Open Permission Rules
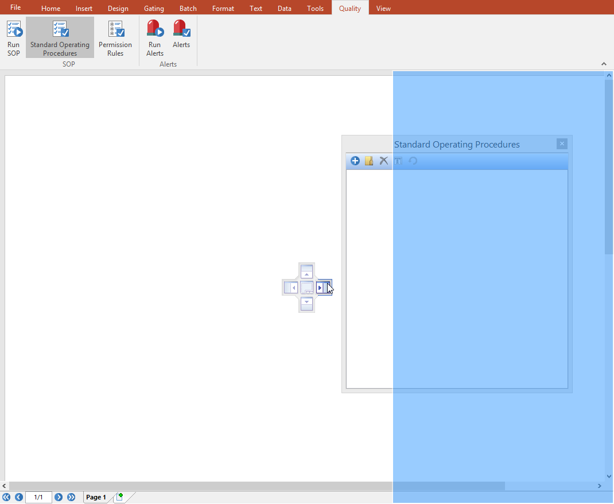 coord(115,37)
